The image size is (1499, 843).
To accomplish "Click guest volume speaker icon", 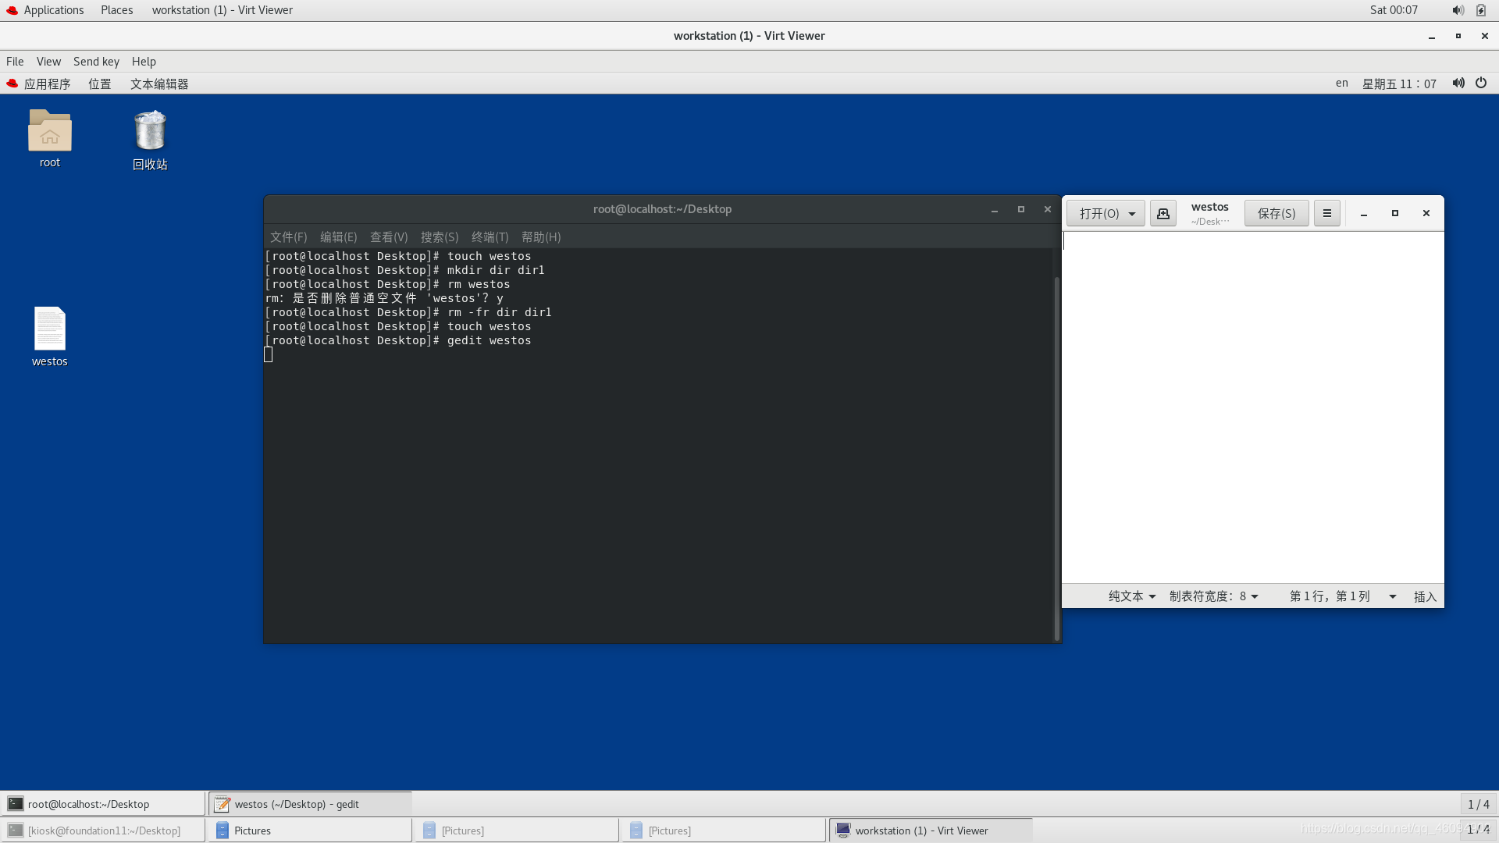I will pyautogui.click(x=1458, y=83).
